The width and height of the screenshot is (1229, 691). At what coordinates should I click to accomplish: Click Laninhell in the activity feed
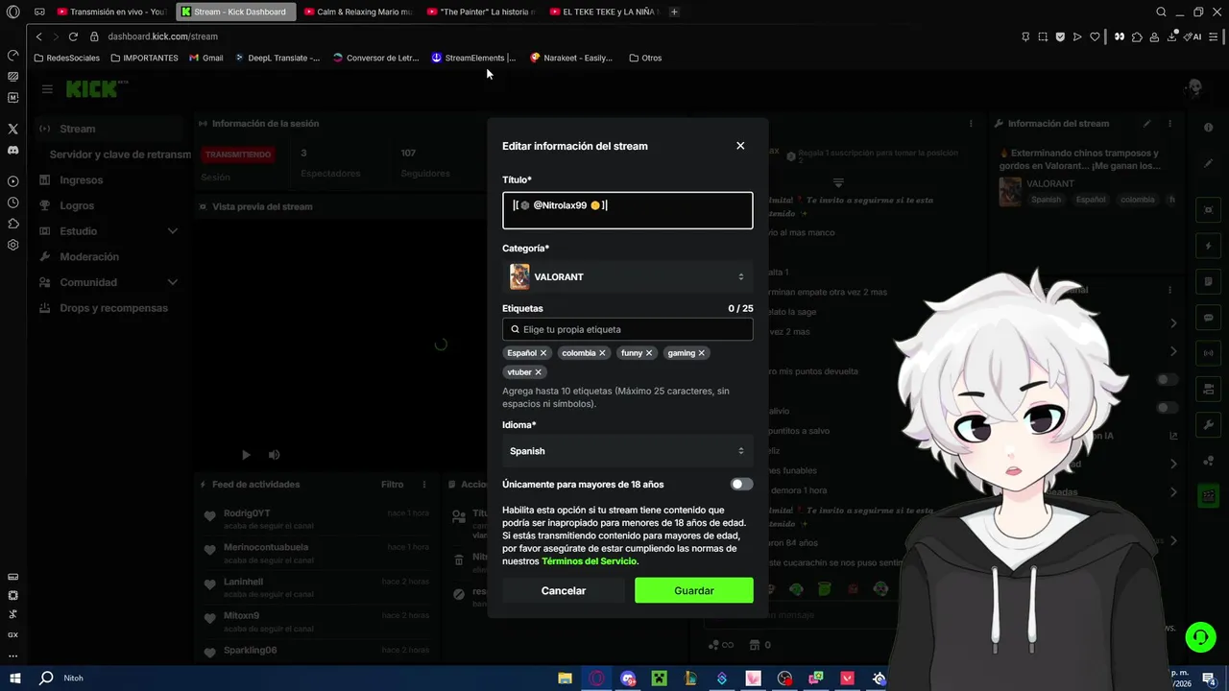point(243,582)
